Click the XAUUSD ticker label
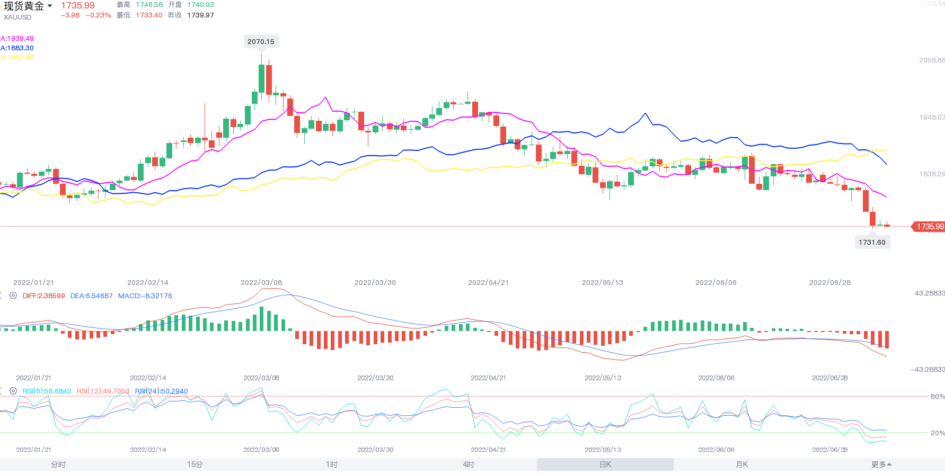 [17, 17]
